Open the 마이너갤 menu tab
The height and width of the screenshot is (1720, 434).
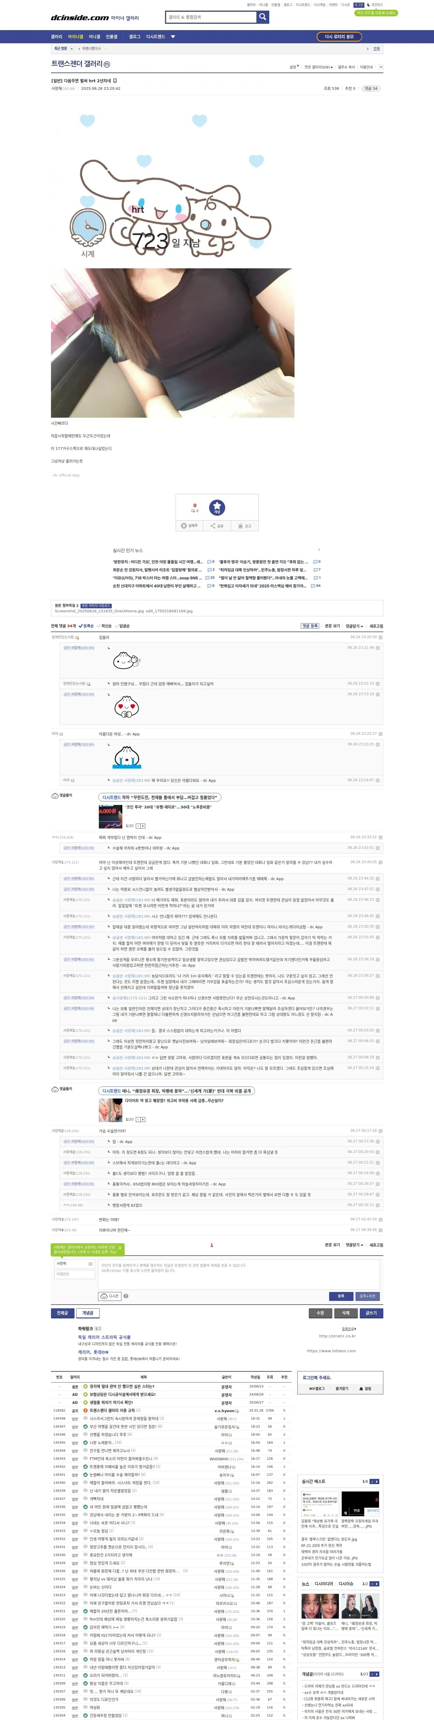[75, 37]
